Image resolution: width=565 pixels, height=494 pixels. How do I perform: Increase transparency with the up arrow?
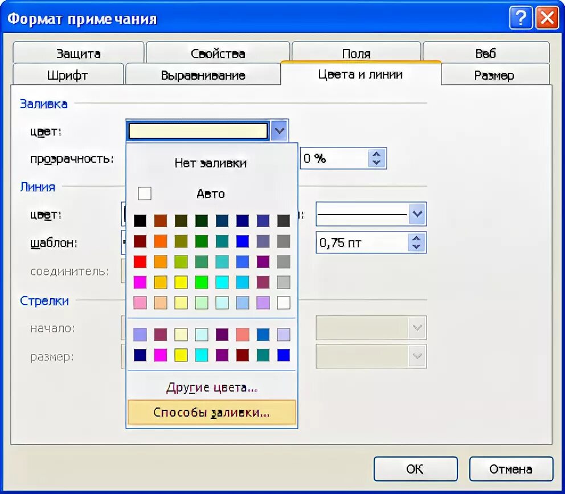[x=376, y=154]
